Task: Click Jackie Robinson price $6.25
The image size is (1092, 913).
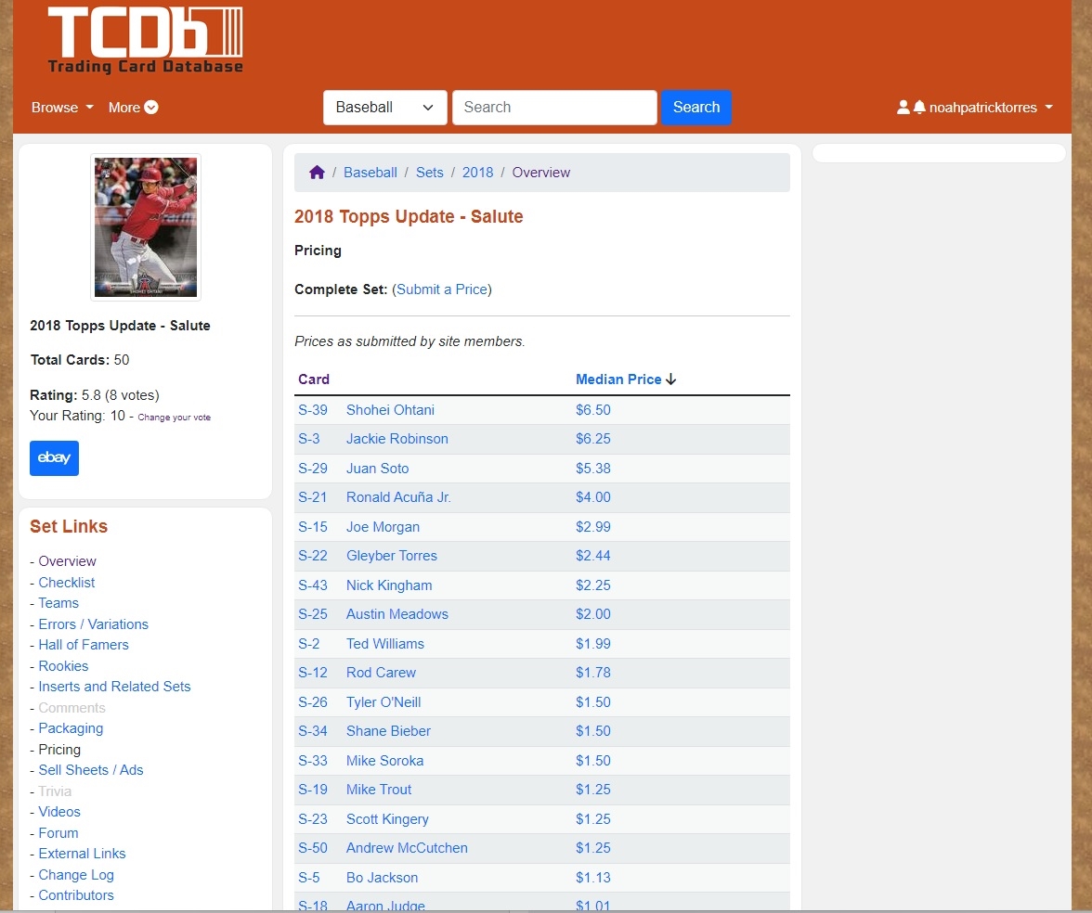Action: click(593, 439)
